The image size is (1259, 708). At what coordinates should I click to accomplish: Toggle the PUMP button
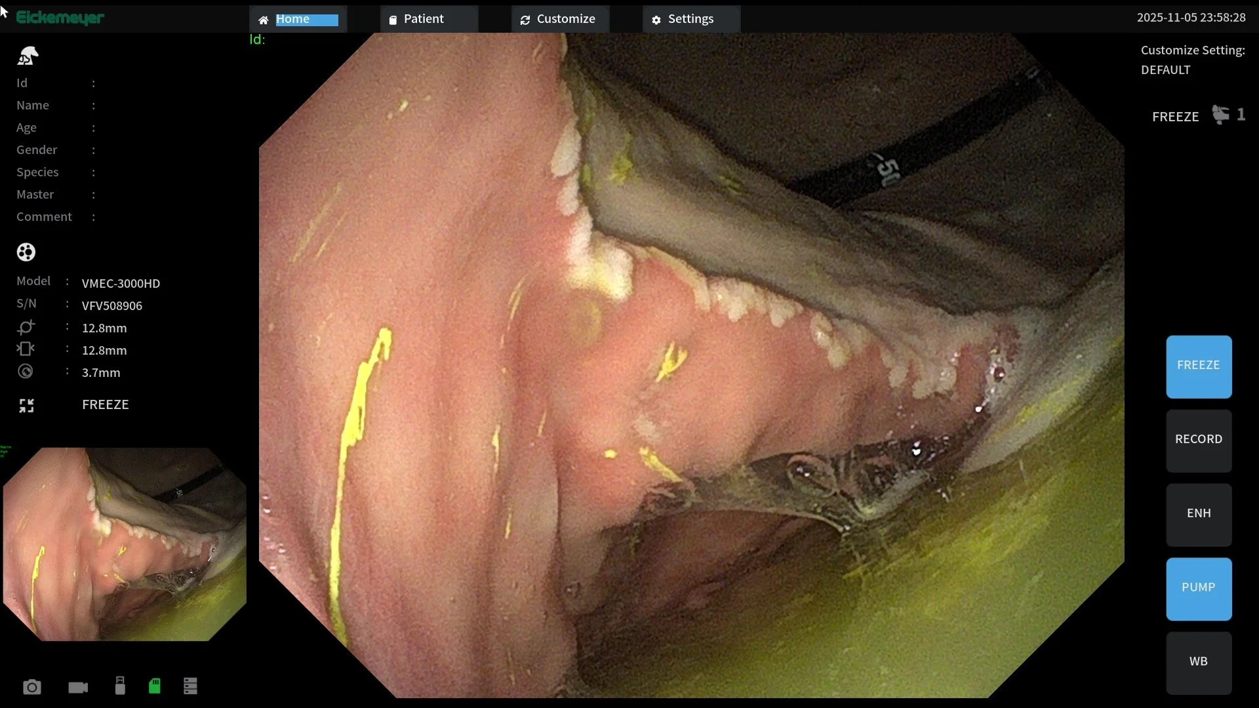click(x=1198, y=588)
